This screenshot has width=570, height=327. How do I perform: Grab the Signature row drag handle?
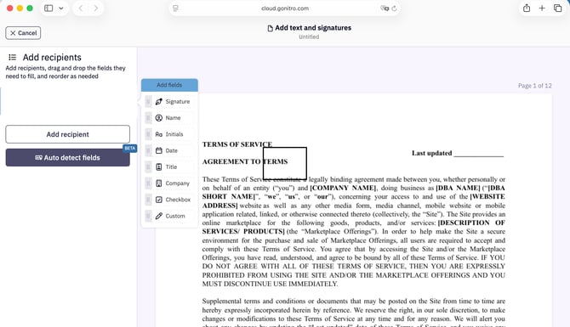148,102
